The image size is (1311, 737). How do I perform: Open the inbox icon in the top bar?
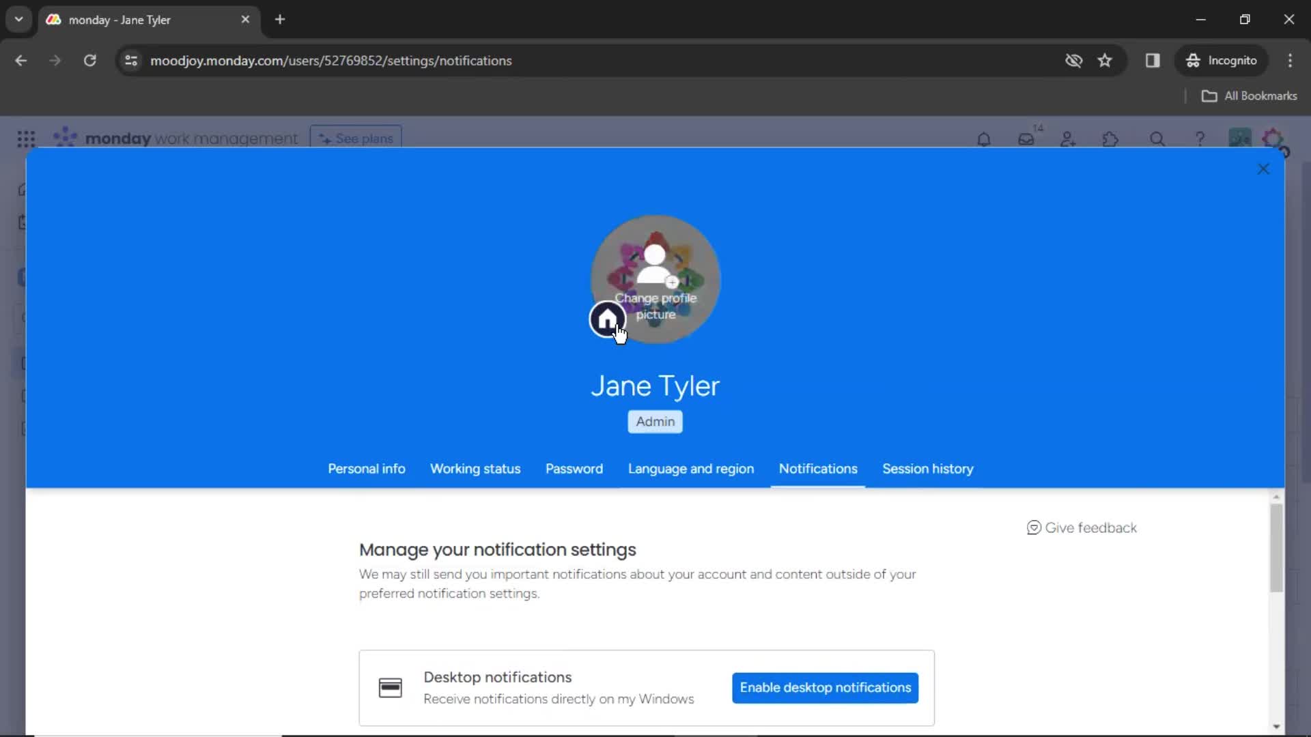pyautogui.click(x=1026, y=139)
